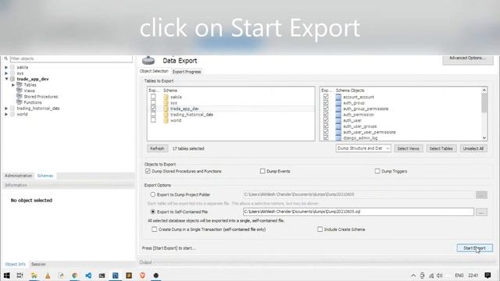Open Advanced Options dialog
500x281 pixels.
click(467, 59)
